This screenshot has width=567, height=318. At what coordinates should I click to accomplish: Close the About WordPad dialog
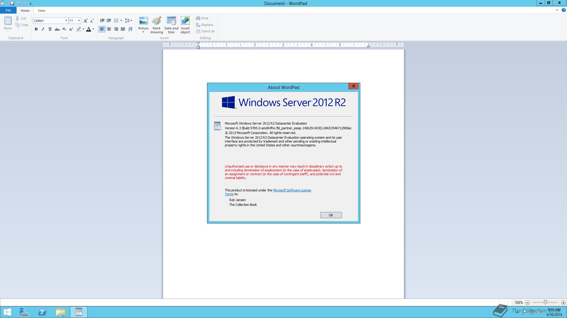click(353, 86)
